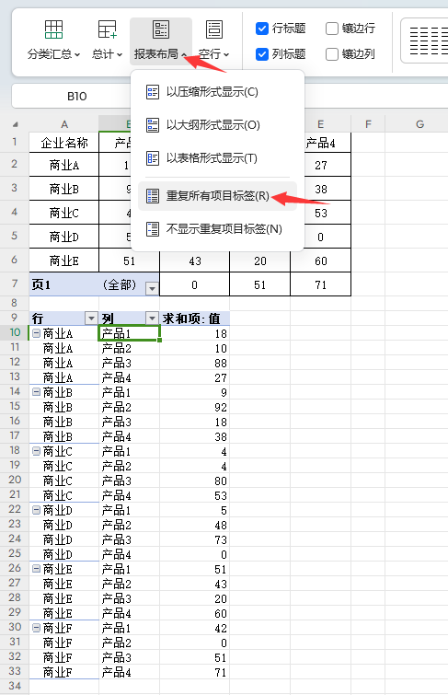
Task: Select column E header
Action: (320, 124)
